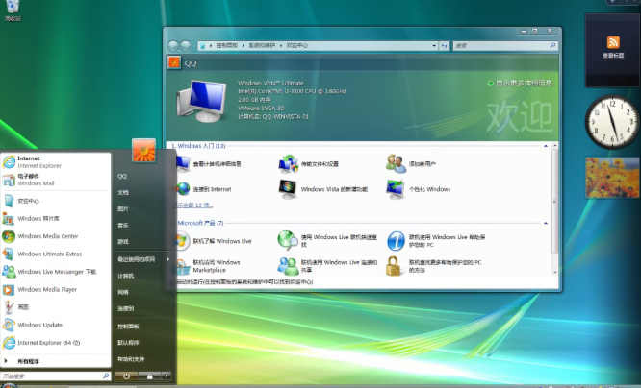Open Windows Media Center
Image resolution: width=641 pixels, height=388 pixels.
coord(56,236)
